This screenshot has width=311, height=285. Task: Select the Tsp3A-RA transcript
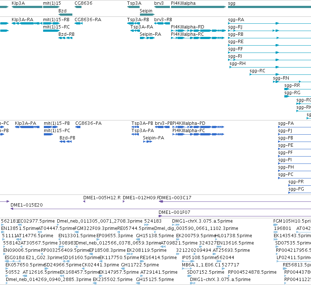(135, 31)
